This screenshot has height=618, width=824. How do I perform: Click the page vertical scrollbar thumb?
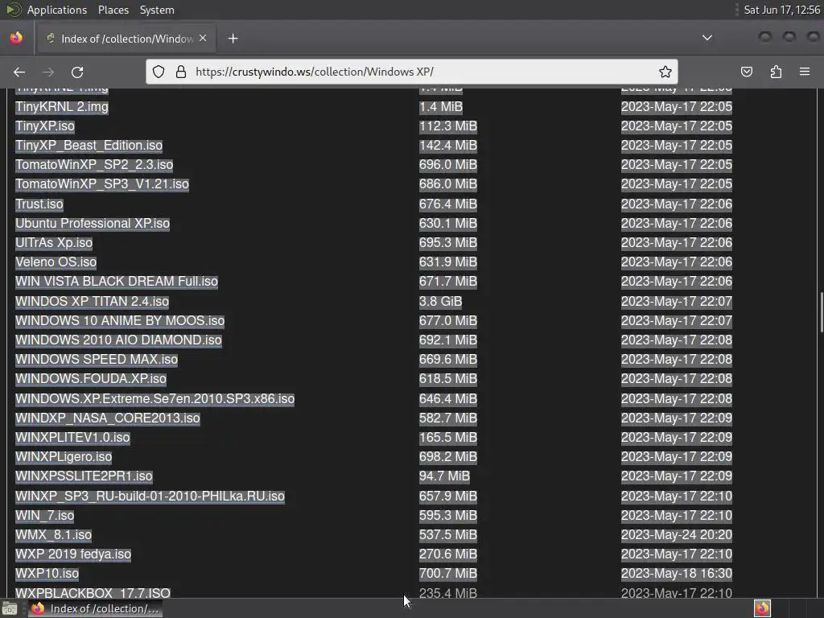point(821,313)
